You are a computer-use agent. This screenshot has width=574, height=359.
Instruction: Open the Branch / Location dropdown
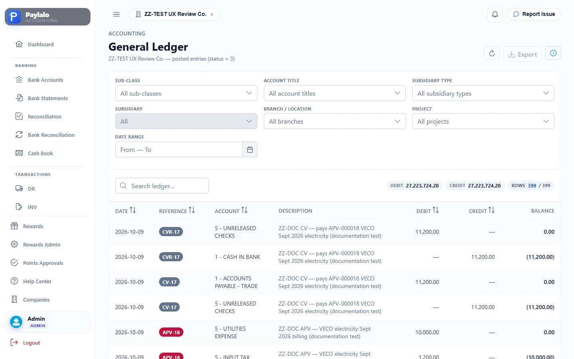click(335, 121)
